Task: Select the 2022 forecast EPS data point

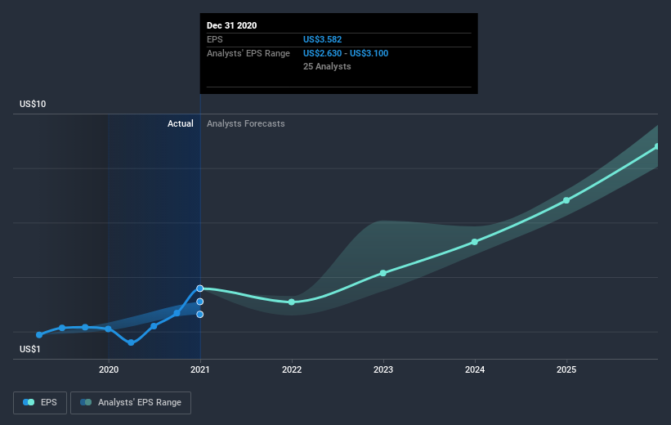Action: point(292,302)
